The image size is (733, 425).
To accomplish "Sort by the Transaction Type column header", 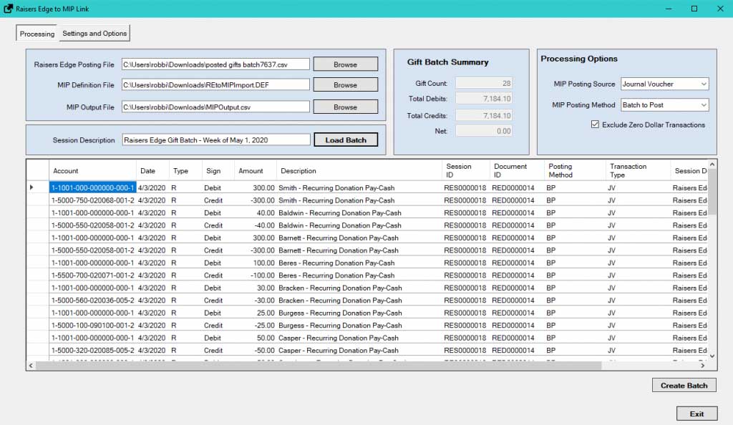I will [638, 171].
